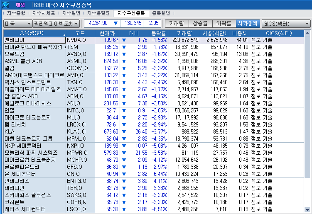The width and height of the screenshot is (312, 214).
Task: Click the app logo icon in title bar
Action: (x=5, y=5)
